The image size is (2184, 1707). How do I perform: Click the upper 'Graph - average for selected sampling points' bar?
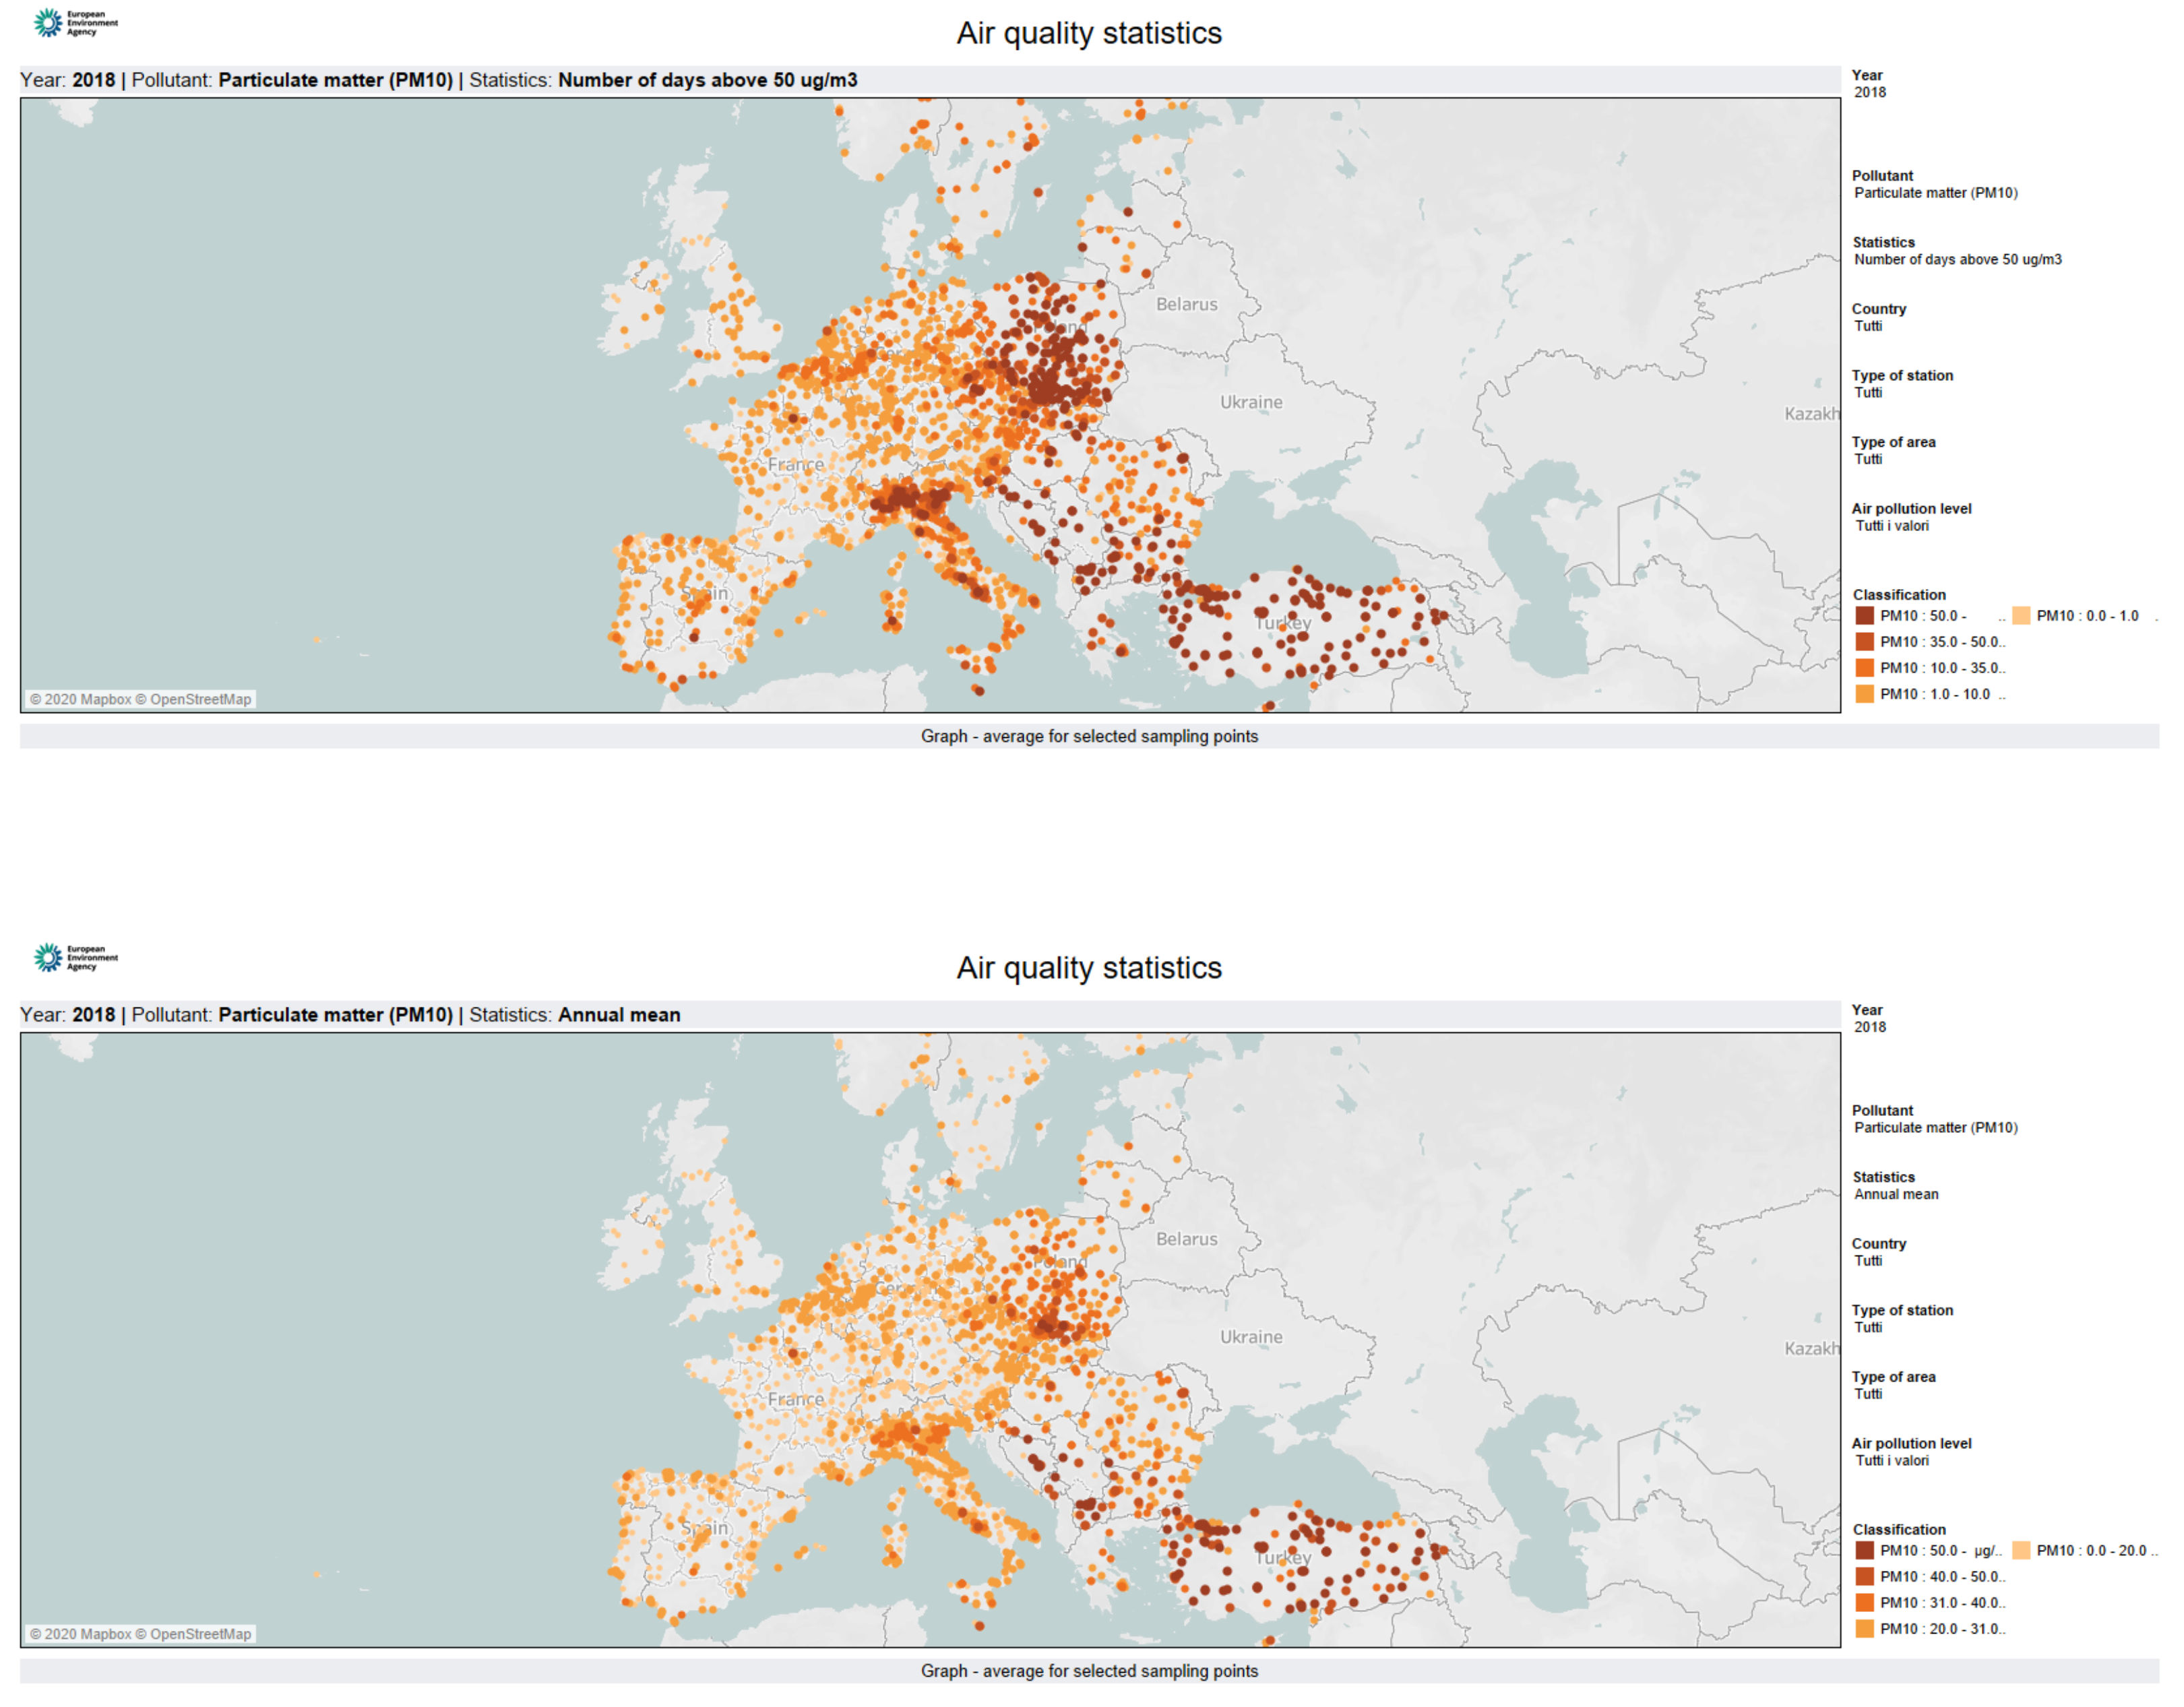[x=1089, y=736]
